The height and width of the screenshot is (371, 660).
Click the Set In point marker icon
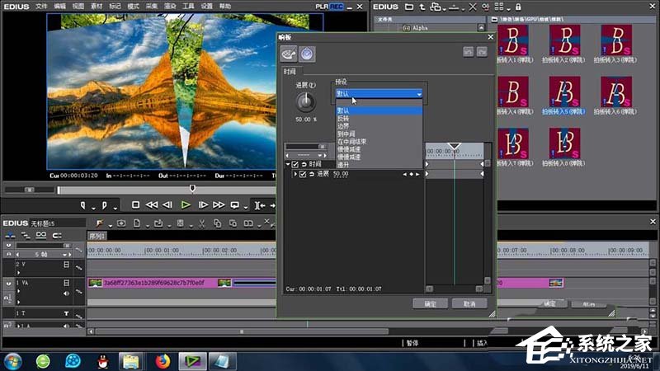pos(84,204)
